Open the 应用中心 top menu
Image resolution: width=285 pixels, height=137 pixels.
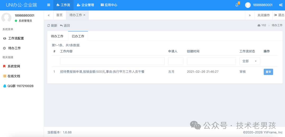(109, 5)
